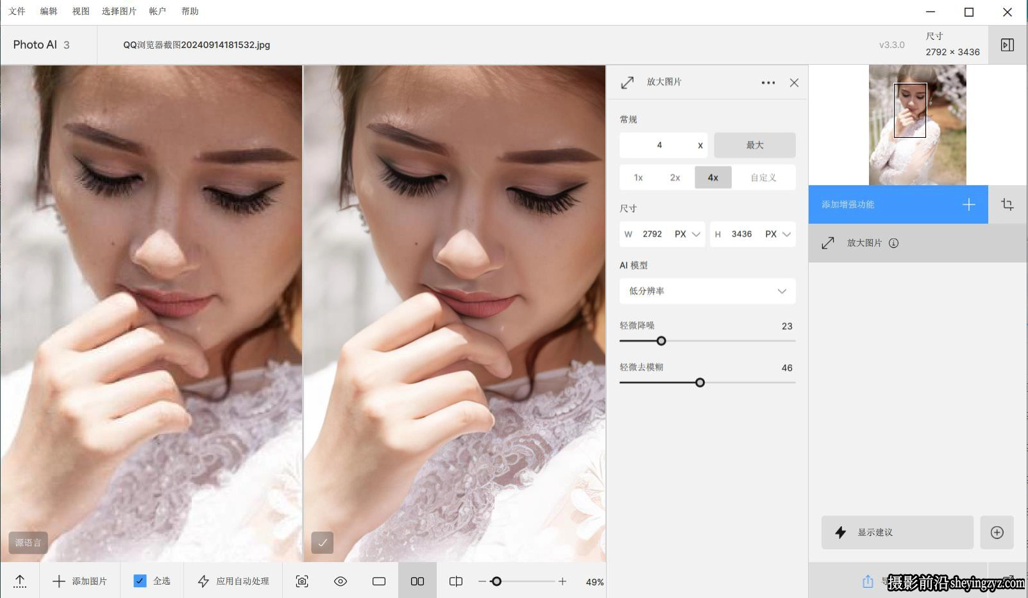Click the zoom in plus icon
Image resolution: width=1028 pixels, height=598 pixels.
562,581
